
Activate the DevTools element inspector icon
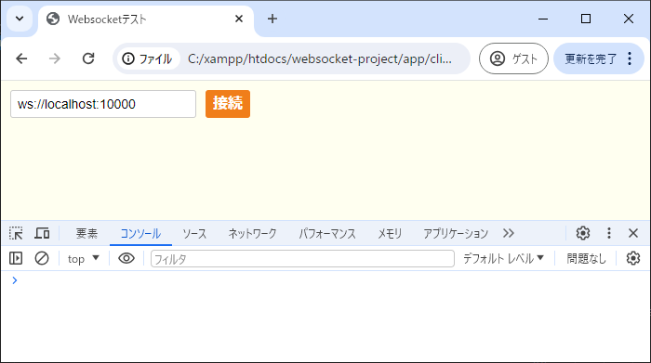pyautogui.click(x=16, y=233)
